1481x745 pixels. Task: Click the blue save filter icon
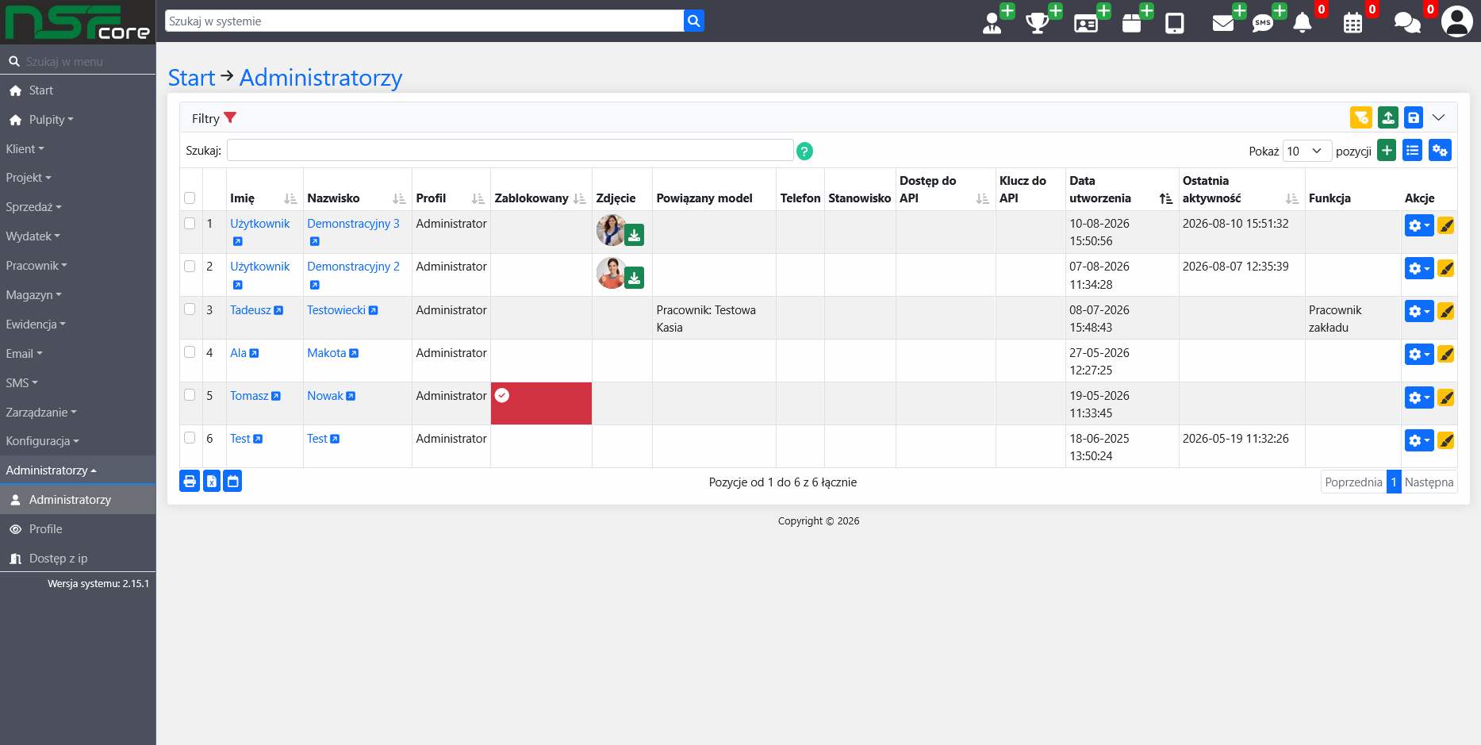pos(1414,117)
